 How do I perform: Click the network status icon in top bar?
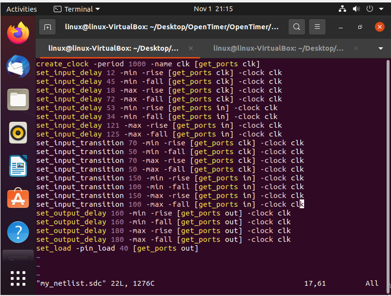coord(342,9)
